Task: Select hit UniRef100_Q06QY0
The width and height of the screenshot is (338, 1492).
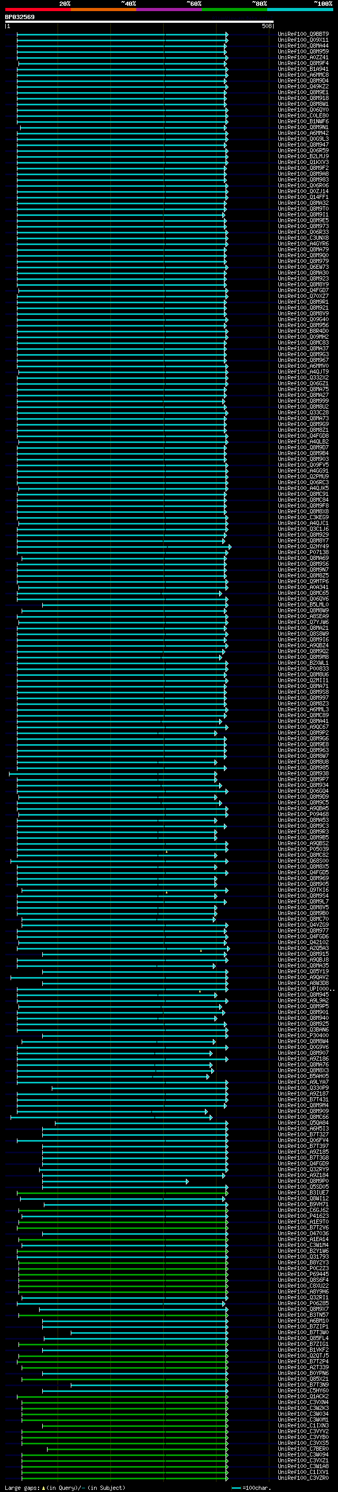Action: point(303,110)
